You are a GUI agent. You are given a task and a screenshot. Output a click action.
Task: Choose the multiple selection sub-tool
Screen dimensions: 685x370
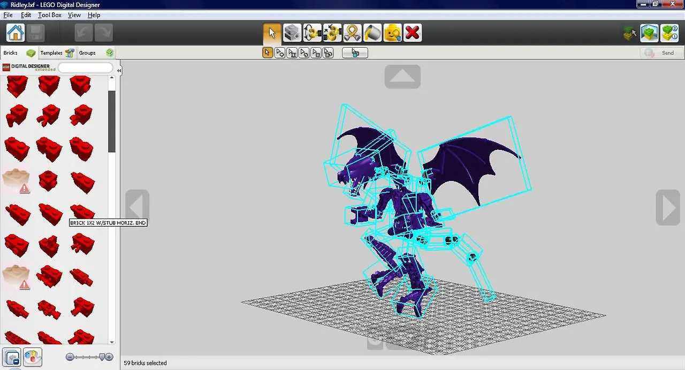click(280, 52)
